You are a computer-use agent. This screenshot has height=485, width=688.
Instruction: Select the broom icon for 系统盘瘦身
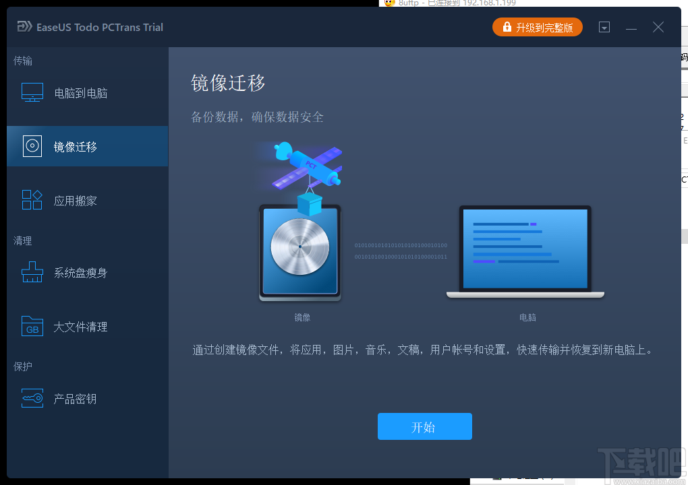click(x=32, y=272)
